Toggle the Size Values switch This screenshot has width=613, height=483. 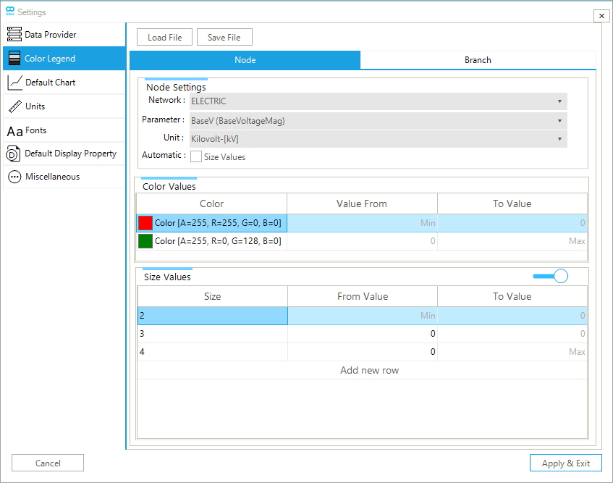[x=551, y=276]
